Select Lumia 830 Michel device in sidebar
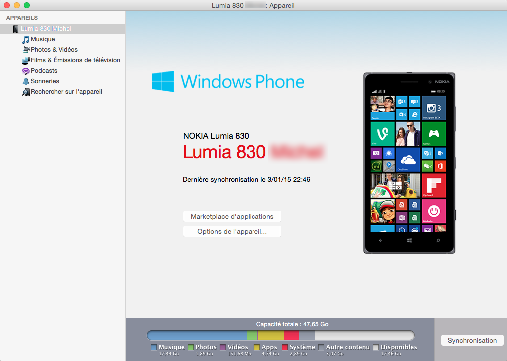This screenshot has height=361, width=507. click(63, 29)
